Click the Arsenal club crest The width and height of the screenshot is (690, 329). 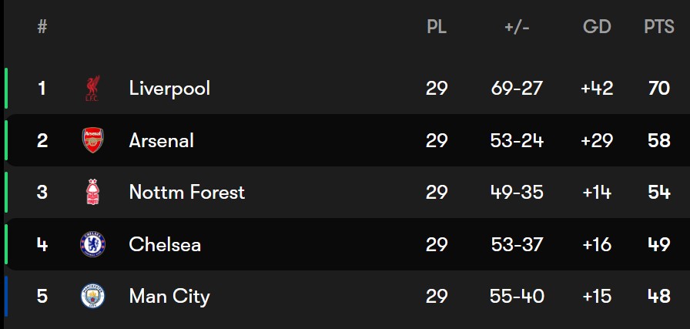(x=93, y=140)
